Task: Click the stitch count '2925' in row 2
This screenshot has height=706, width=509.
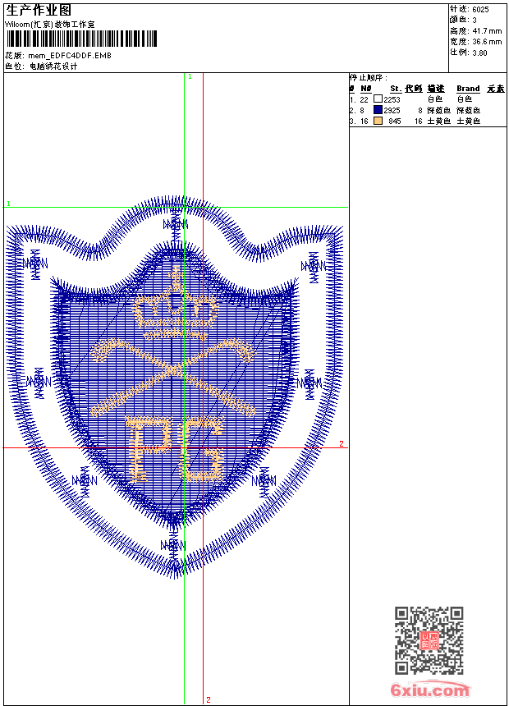Action: click(392, 110)
